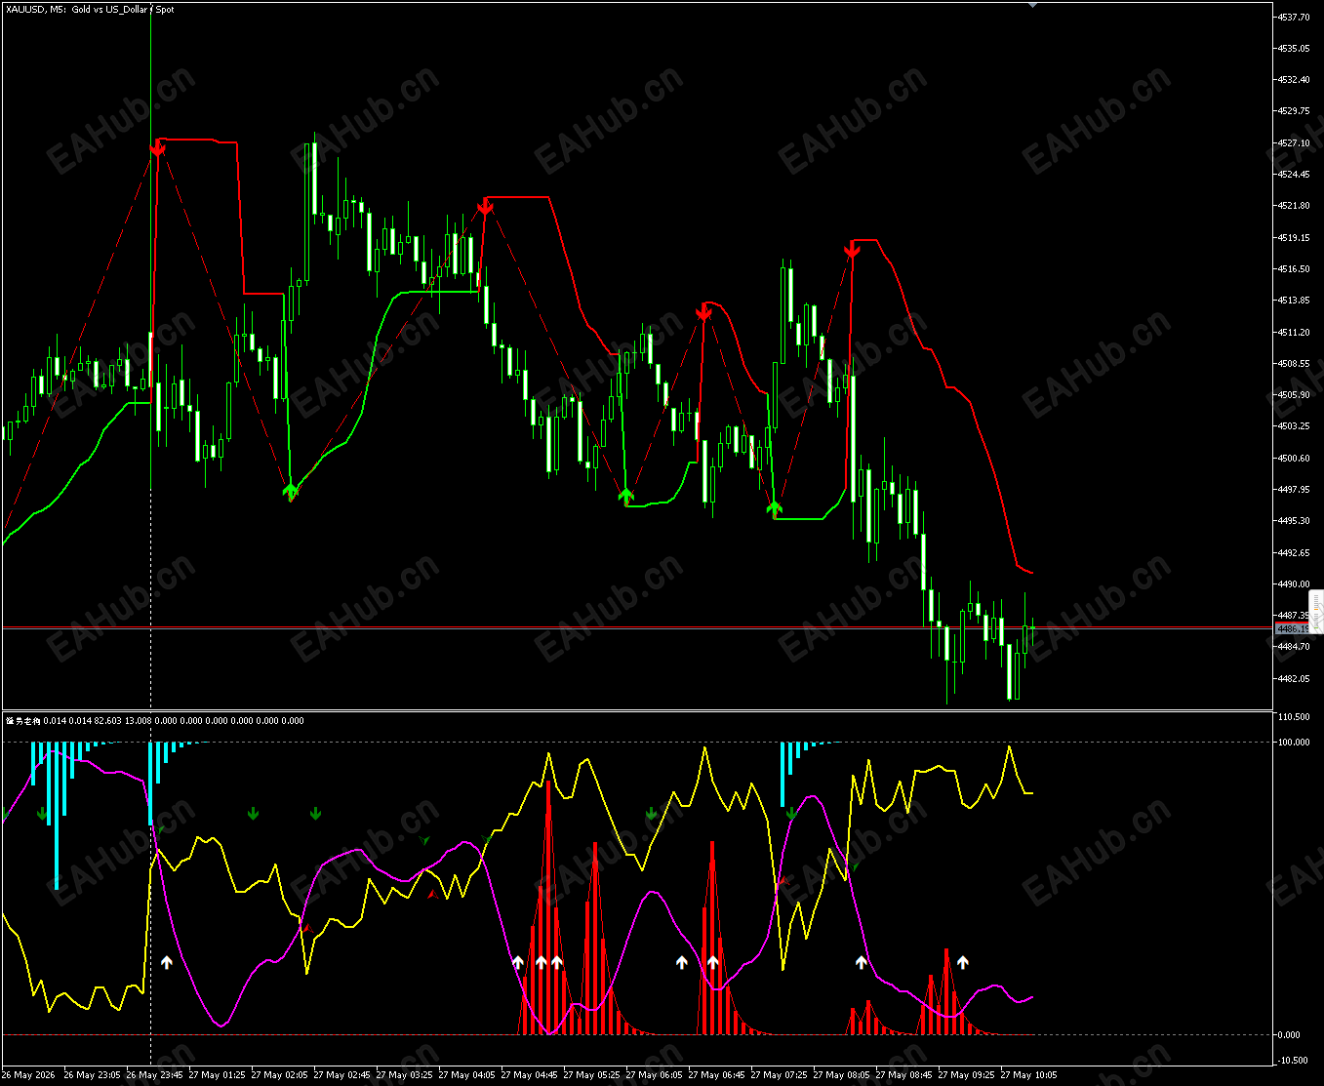Select the red sell arrow after 27 May 08:05
Image resolution: width=1324 pixels, height=1086 pixels.
tap(852, 252)
